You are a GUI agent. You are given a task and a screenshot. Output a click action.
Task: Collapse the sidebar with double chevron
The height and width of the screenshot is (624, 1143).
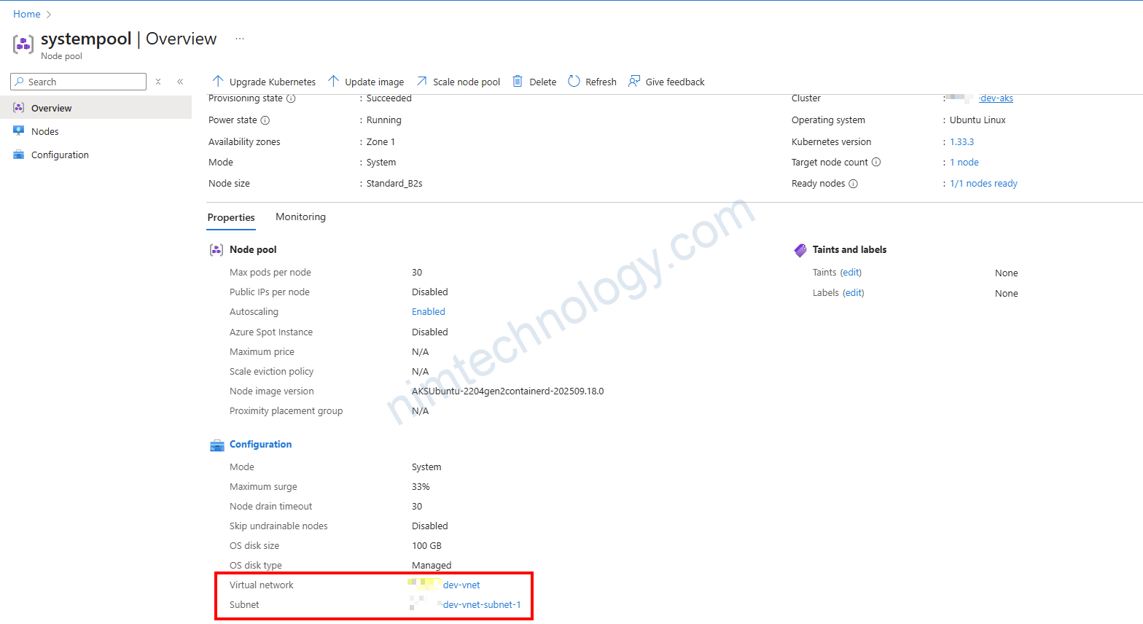[180, 82]
